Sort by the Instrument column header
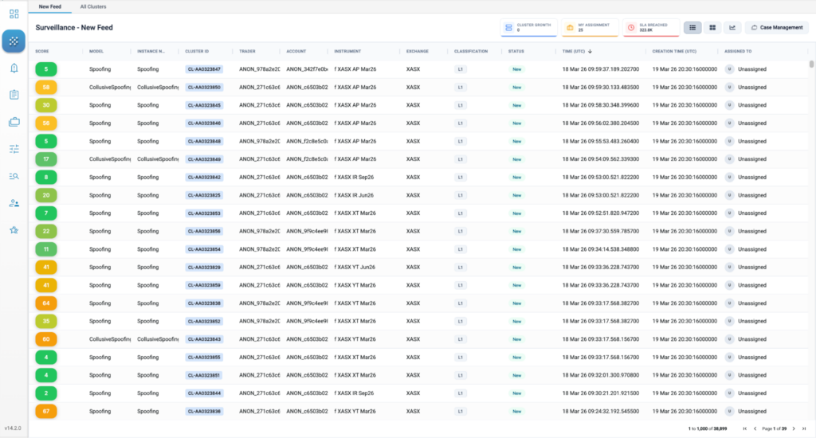816x438 pixels. pyautogui.click(x=347, y=52)
